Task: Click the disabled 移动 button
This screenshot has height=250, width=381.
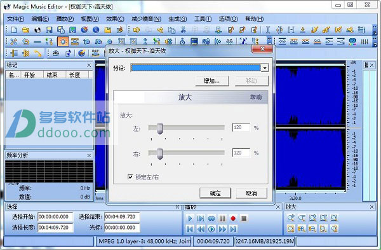Action: 251,81
